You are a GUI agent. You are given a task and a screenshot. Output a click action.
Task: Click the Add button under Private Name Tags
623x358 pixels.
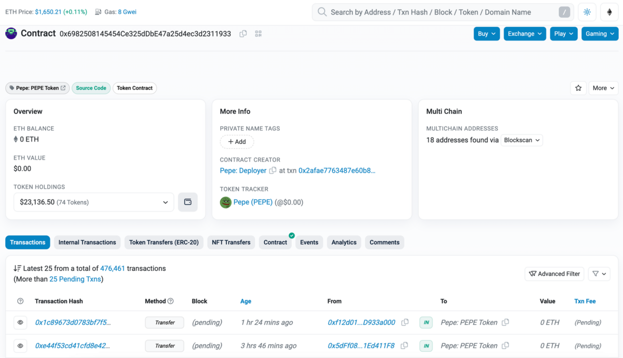pos(237,141)
